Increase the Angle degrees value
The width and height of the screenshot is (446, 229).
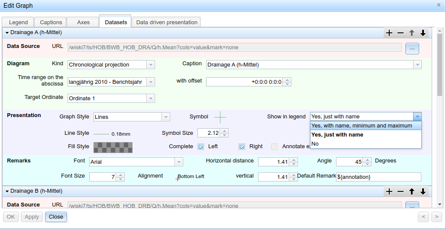tap(368, 160)
